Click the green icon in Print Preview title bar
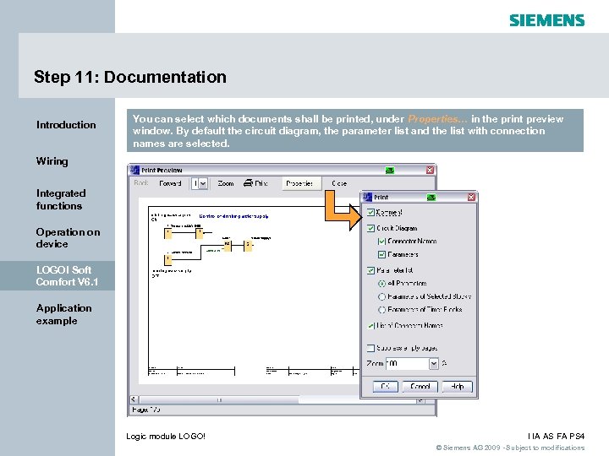The width and height of the screenshot is (609, 456). (x=390, y=171)
